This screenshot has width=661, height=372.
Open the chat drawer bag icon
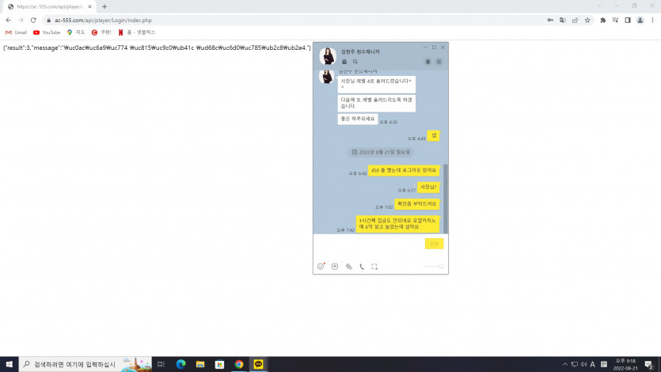pos(344,62)
